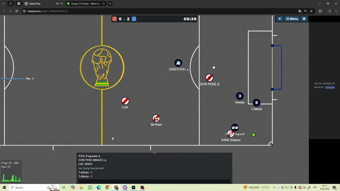
Task: Click the red team color square in scoreboard
Action: click(x=114, y=19)
